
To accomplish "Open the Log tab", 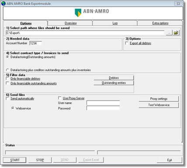I will click(115, 23).
